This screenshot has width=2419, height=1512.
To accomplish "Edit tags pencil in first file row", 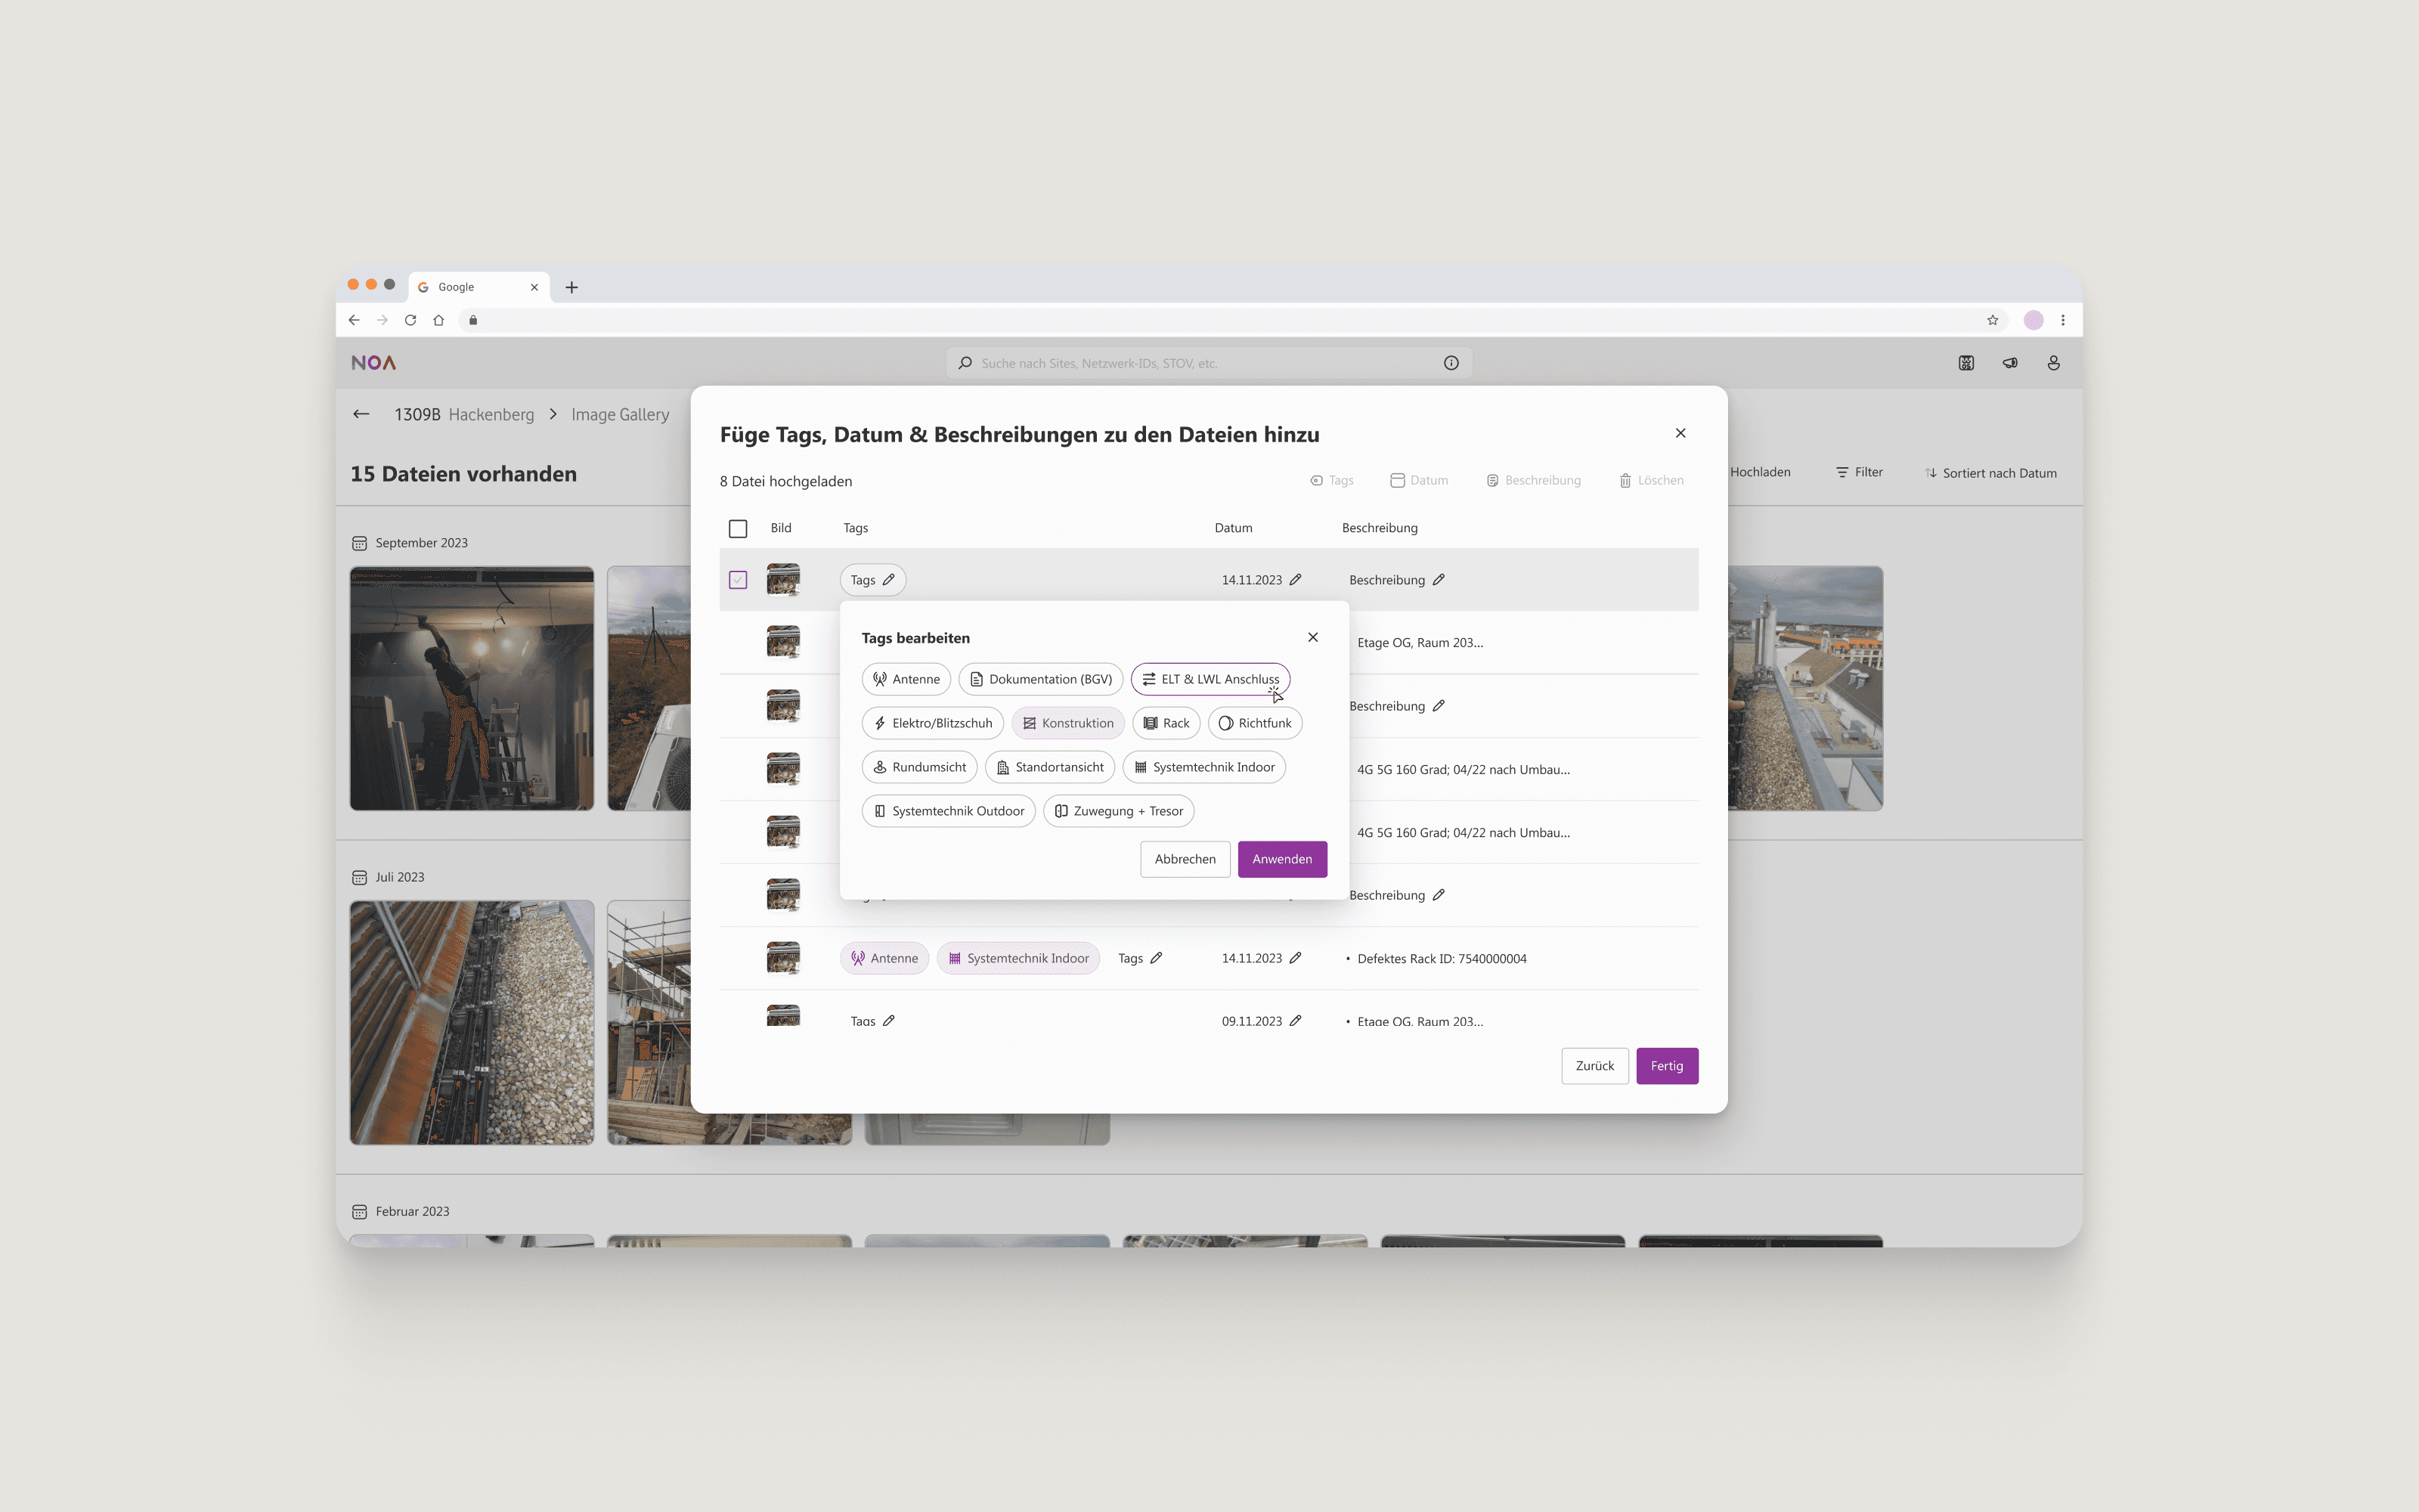I will point(889,580).
